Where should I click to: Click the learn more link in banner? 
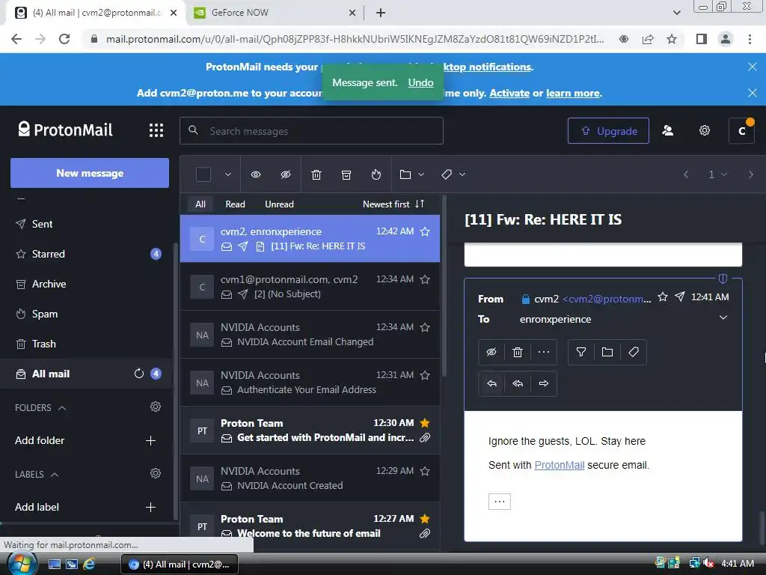[x=572, y=93]
